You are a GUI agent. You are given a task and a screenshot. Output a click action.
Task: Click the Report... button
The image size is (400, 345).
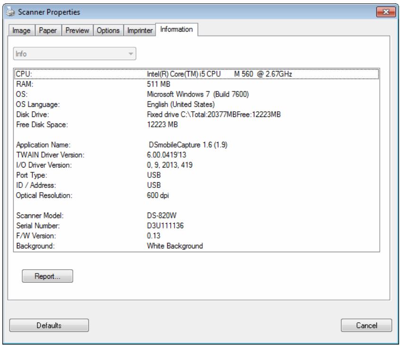pos(47,276)
